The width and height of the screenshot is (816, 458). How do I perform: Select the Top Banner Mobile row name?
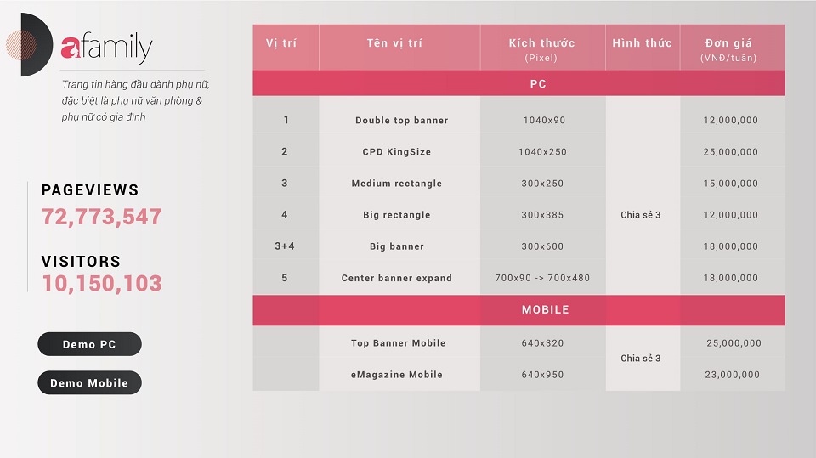click(398, 343)
